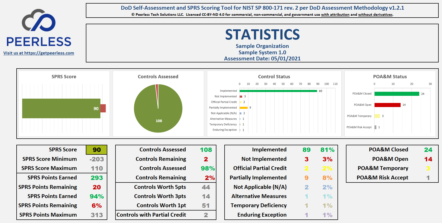The height and width of the screenshot is (223, 442).
Task: Click the green POA&M Closed bar
Action: tap(397, 94)
